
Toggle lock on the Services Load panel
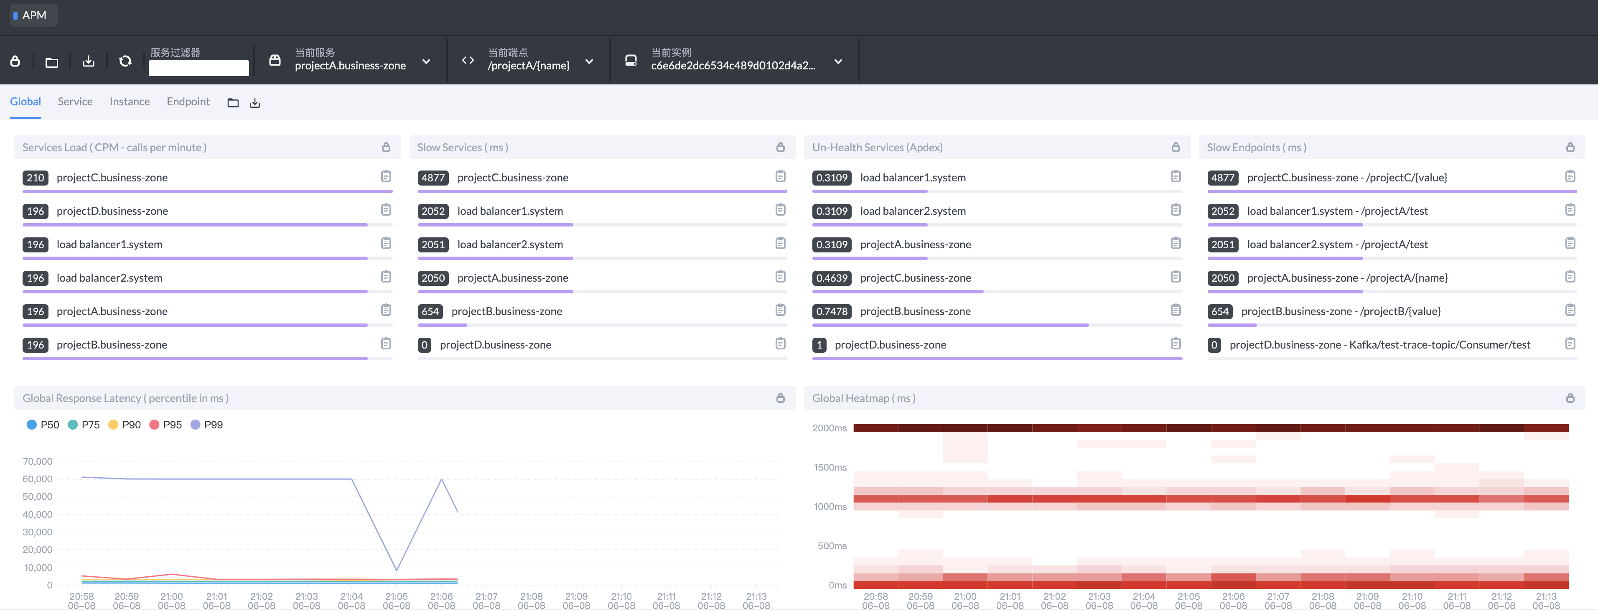pos(386,147)
